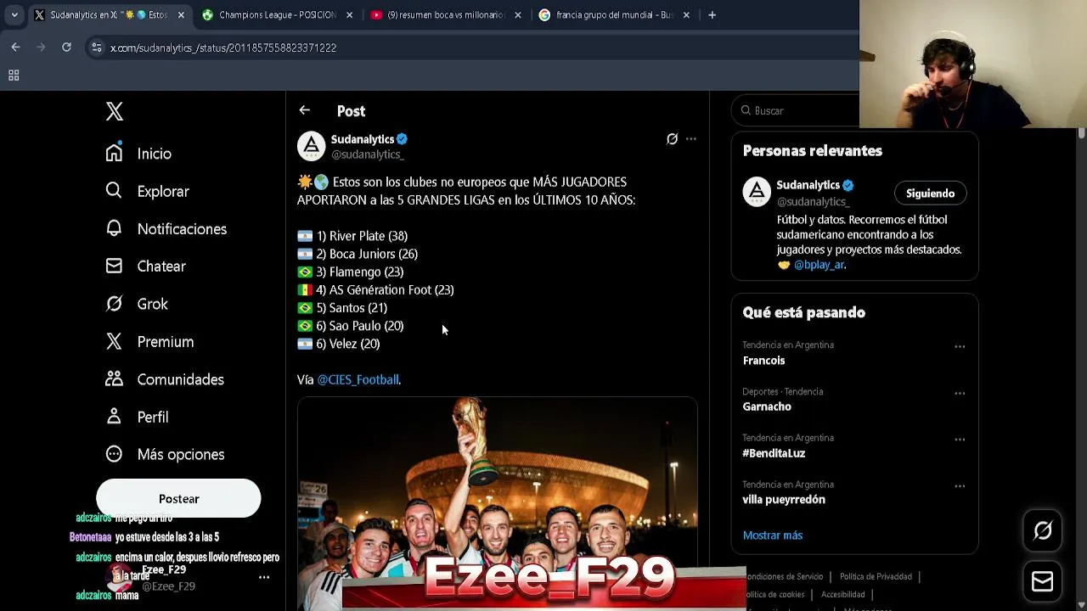Open Explorar search icon in sidebar
Viewport: 1087px width, 611px height.
click(x=114, y=190)
